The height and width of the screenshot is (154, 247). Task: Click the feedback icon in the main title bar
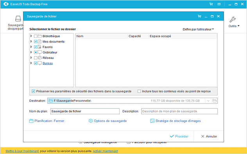pos(219,4)
